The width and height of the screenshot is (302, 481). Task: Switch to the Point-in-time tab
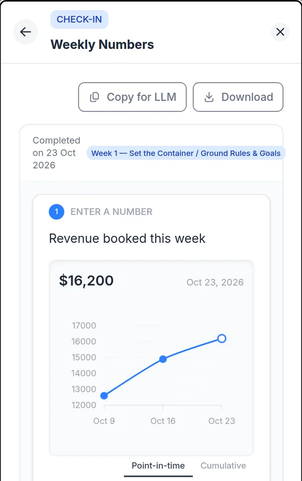[x=158, y=466]
